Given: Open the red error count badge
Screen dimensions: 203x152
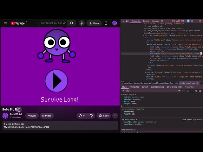Looking at the screenshot, I should click(x=174, y=21).
